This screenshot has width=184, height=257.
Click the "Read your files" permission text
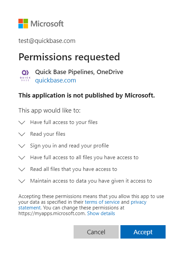click(x=48, y=134)
